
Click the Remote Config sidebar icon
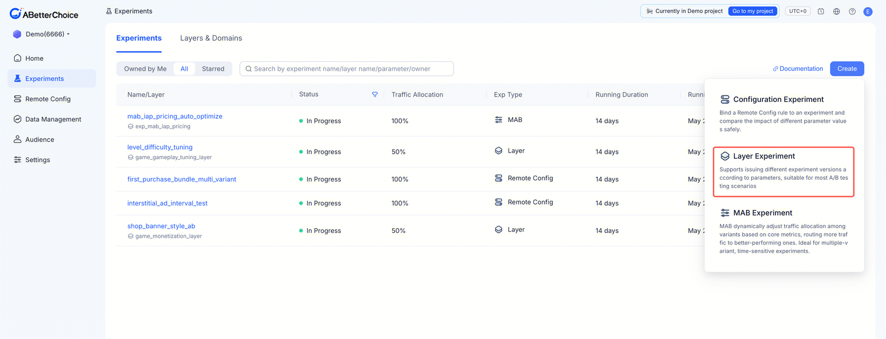click(x=18, y=99)
